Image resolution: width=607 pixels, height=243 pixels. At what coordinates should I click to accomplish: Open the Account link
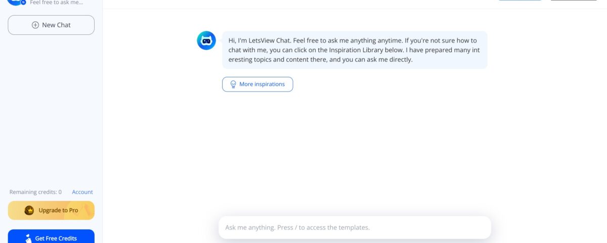click(x=82, y=192)
